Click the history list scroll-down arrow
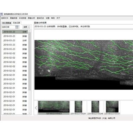The width and height of the screenshot is (133, 133). (29, 113)
